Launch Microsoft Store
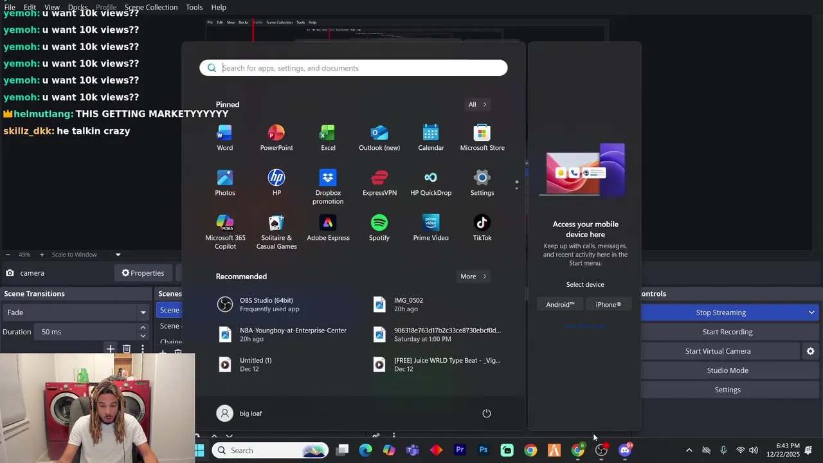Screen dimensions: 823x463 coord(482,138)
